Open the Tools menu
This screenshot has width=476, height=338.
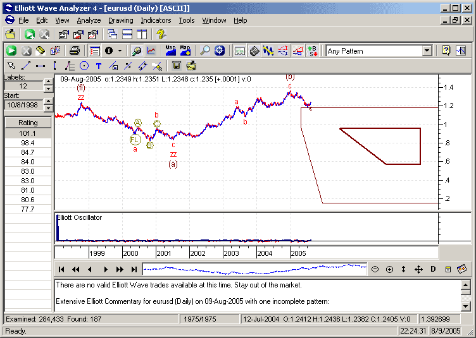coord(186,20)
